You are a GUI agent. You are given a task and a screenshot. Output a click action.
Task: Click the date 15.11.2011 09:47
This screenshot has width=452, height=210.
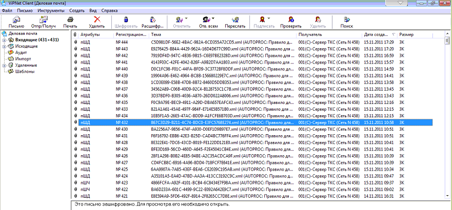379,176
